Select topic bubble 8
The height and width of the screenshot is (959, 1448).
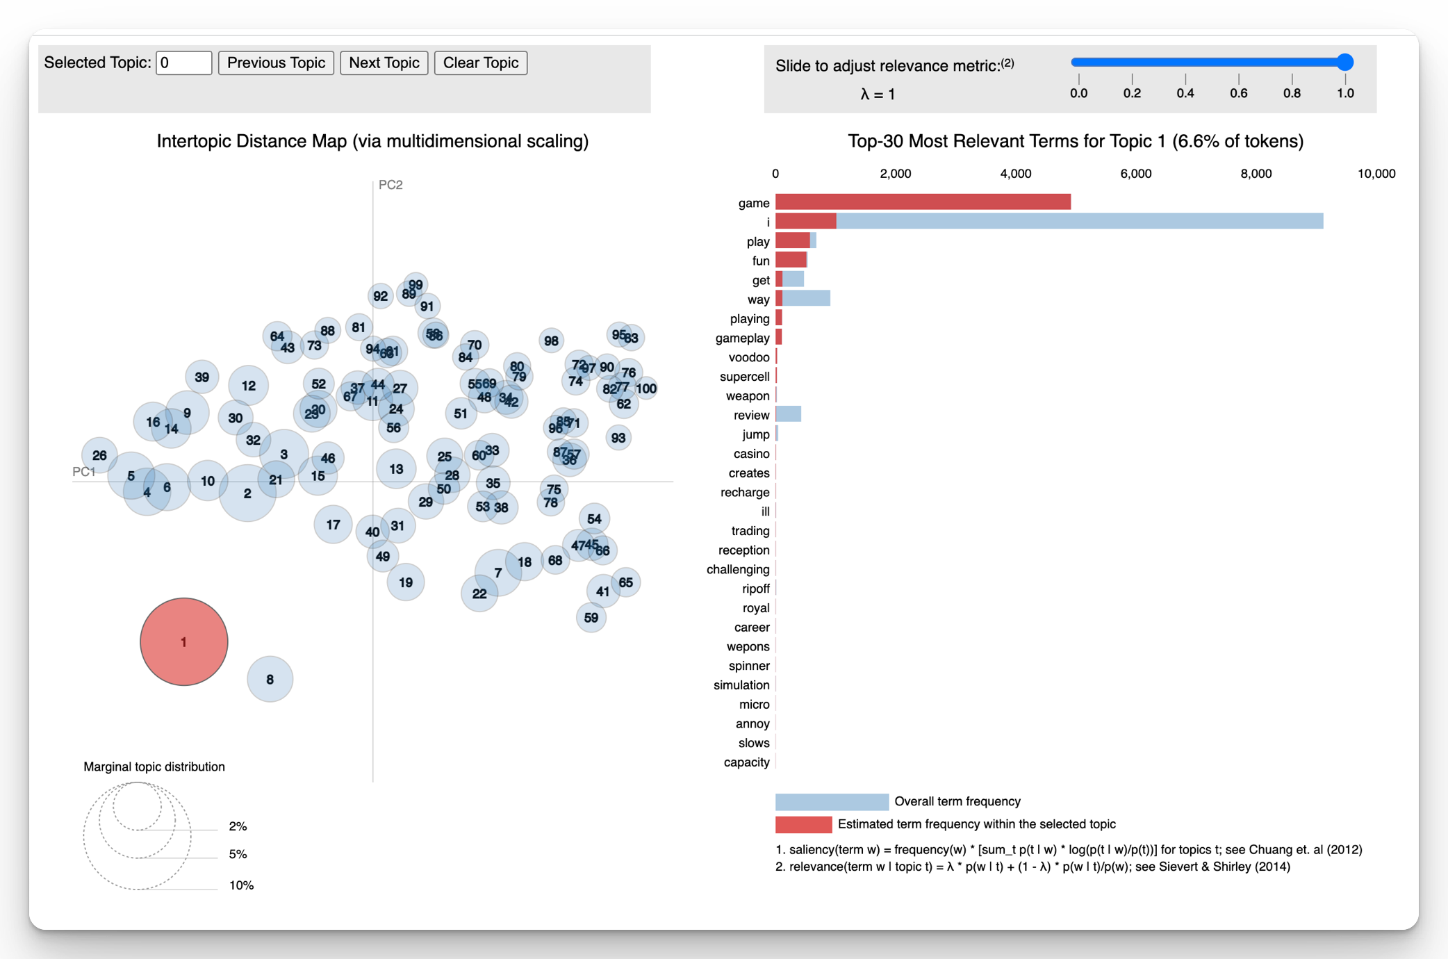coord(270,679)
